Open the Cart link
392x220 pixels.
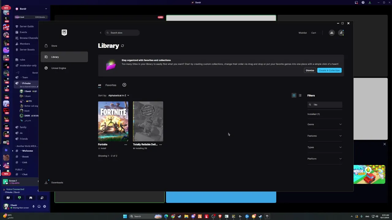[314, 33]
